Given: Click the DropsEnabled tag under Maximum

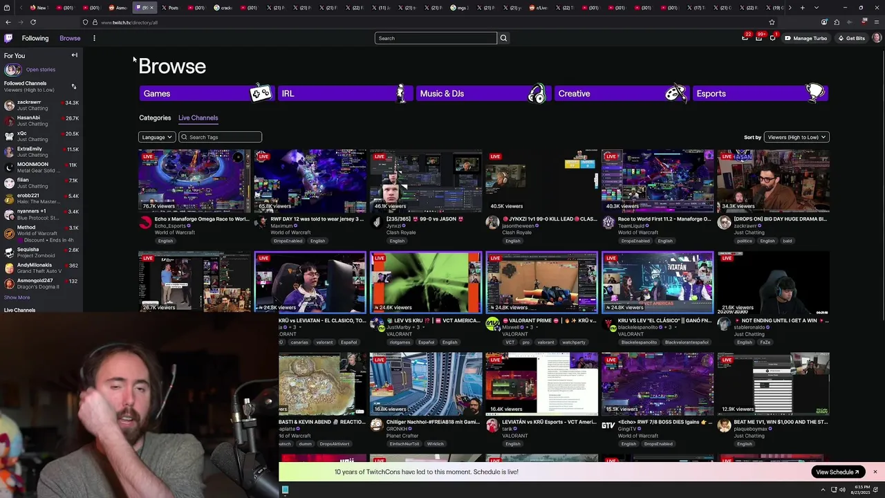Looking at the screenshot, I should click(288, 241).
